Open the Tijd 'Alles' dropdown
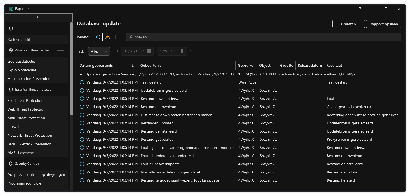 point(99,51)
